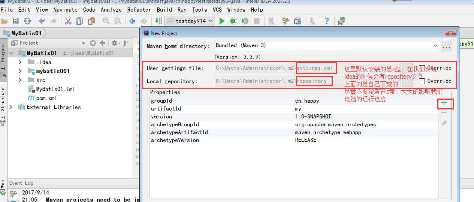Open the Navigate menu
Screen dimensions: 474x202
(x=65, y=10)
